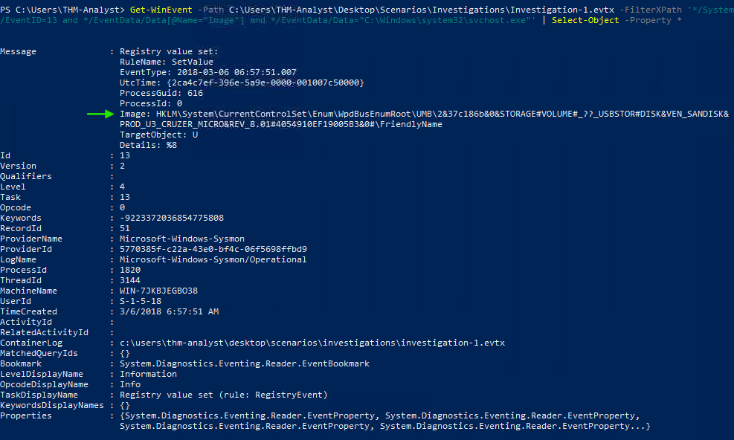Click the Investigation-1.evtx path in the command
The image size is (734, 440).
pos(422,10)
